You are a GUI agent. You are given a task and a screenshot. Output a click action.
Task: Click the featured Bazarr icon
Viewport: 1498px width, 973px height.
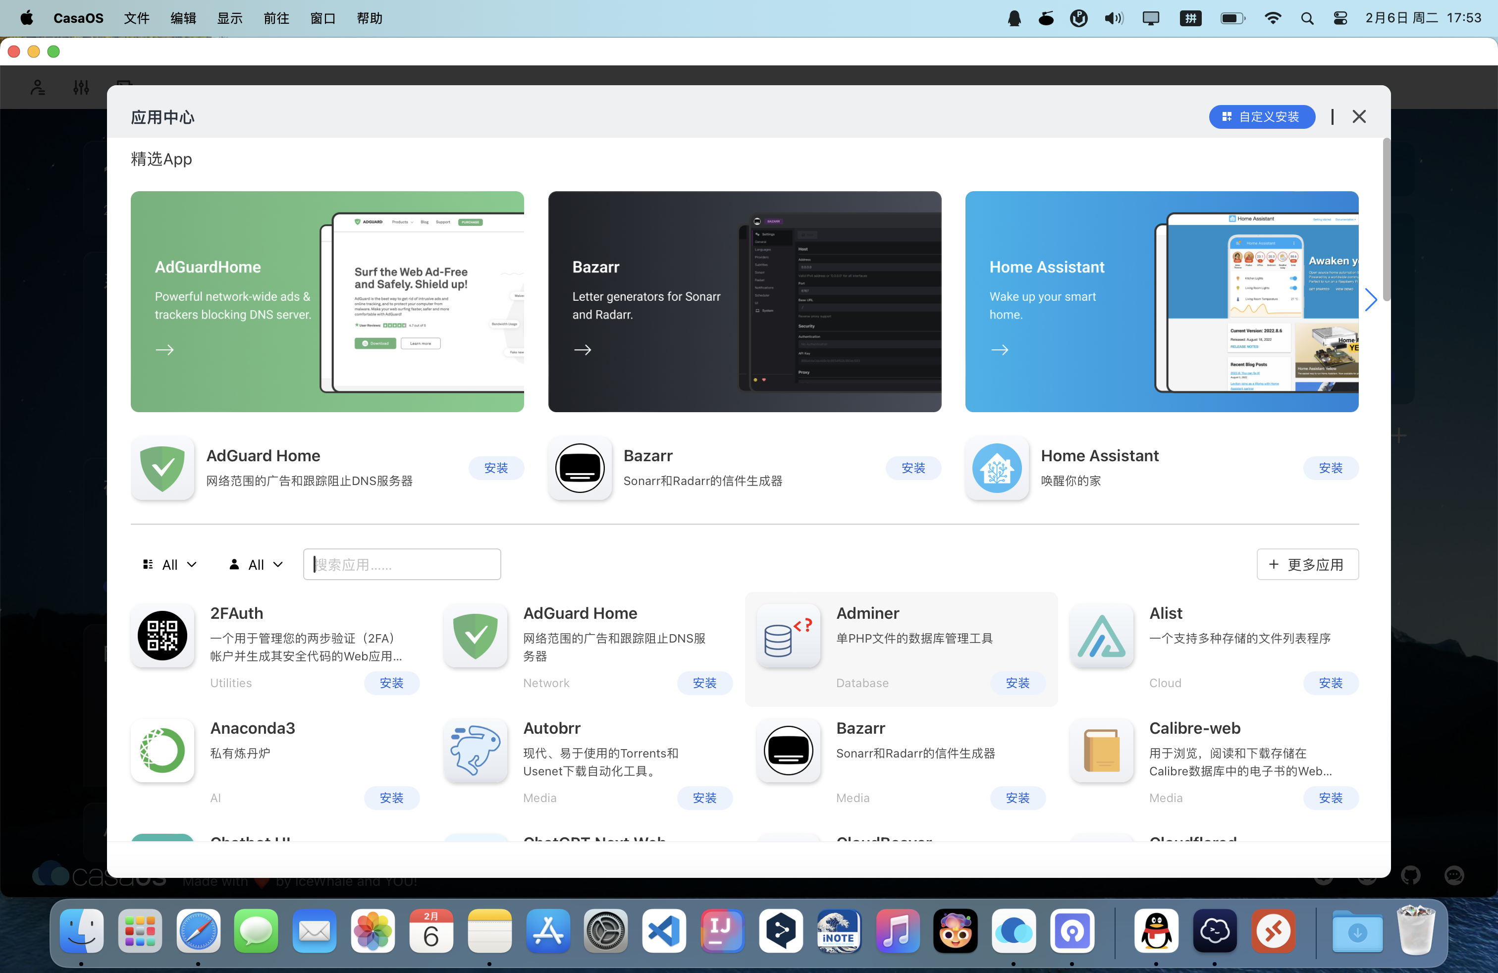coord(580,468)
